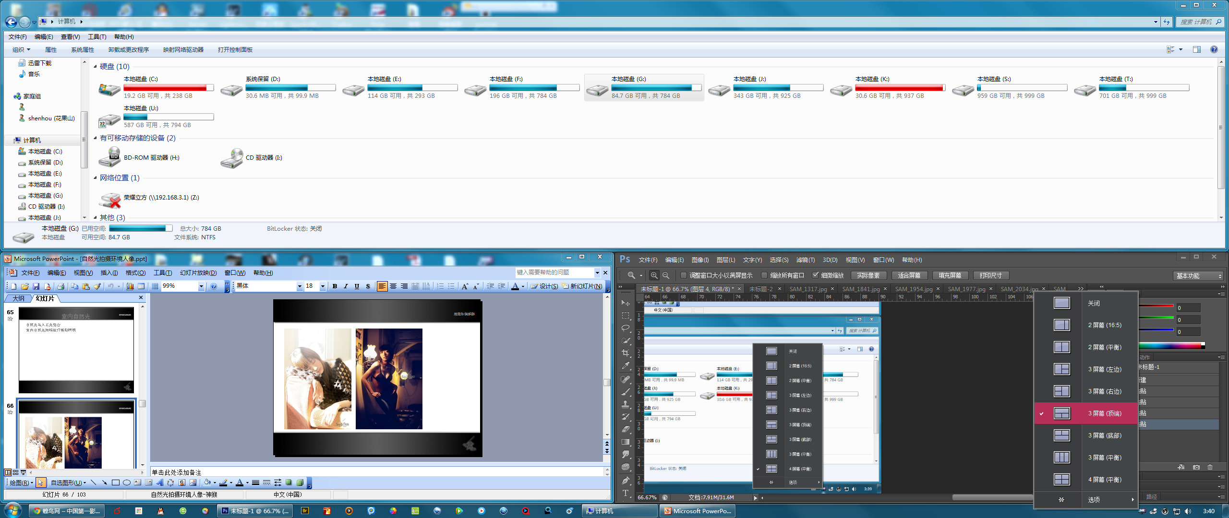Select the Quick Selection tool in Photoshop
The height and width of the screenshot is (518, 1229).
625,341
